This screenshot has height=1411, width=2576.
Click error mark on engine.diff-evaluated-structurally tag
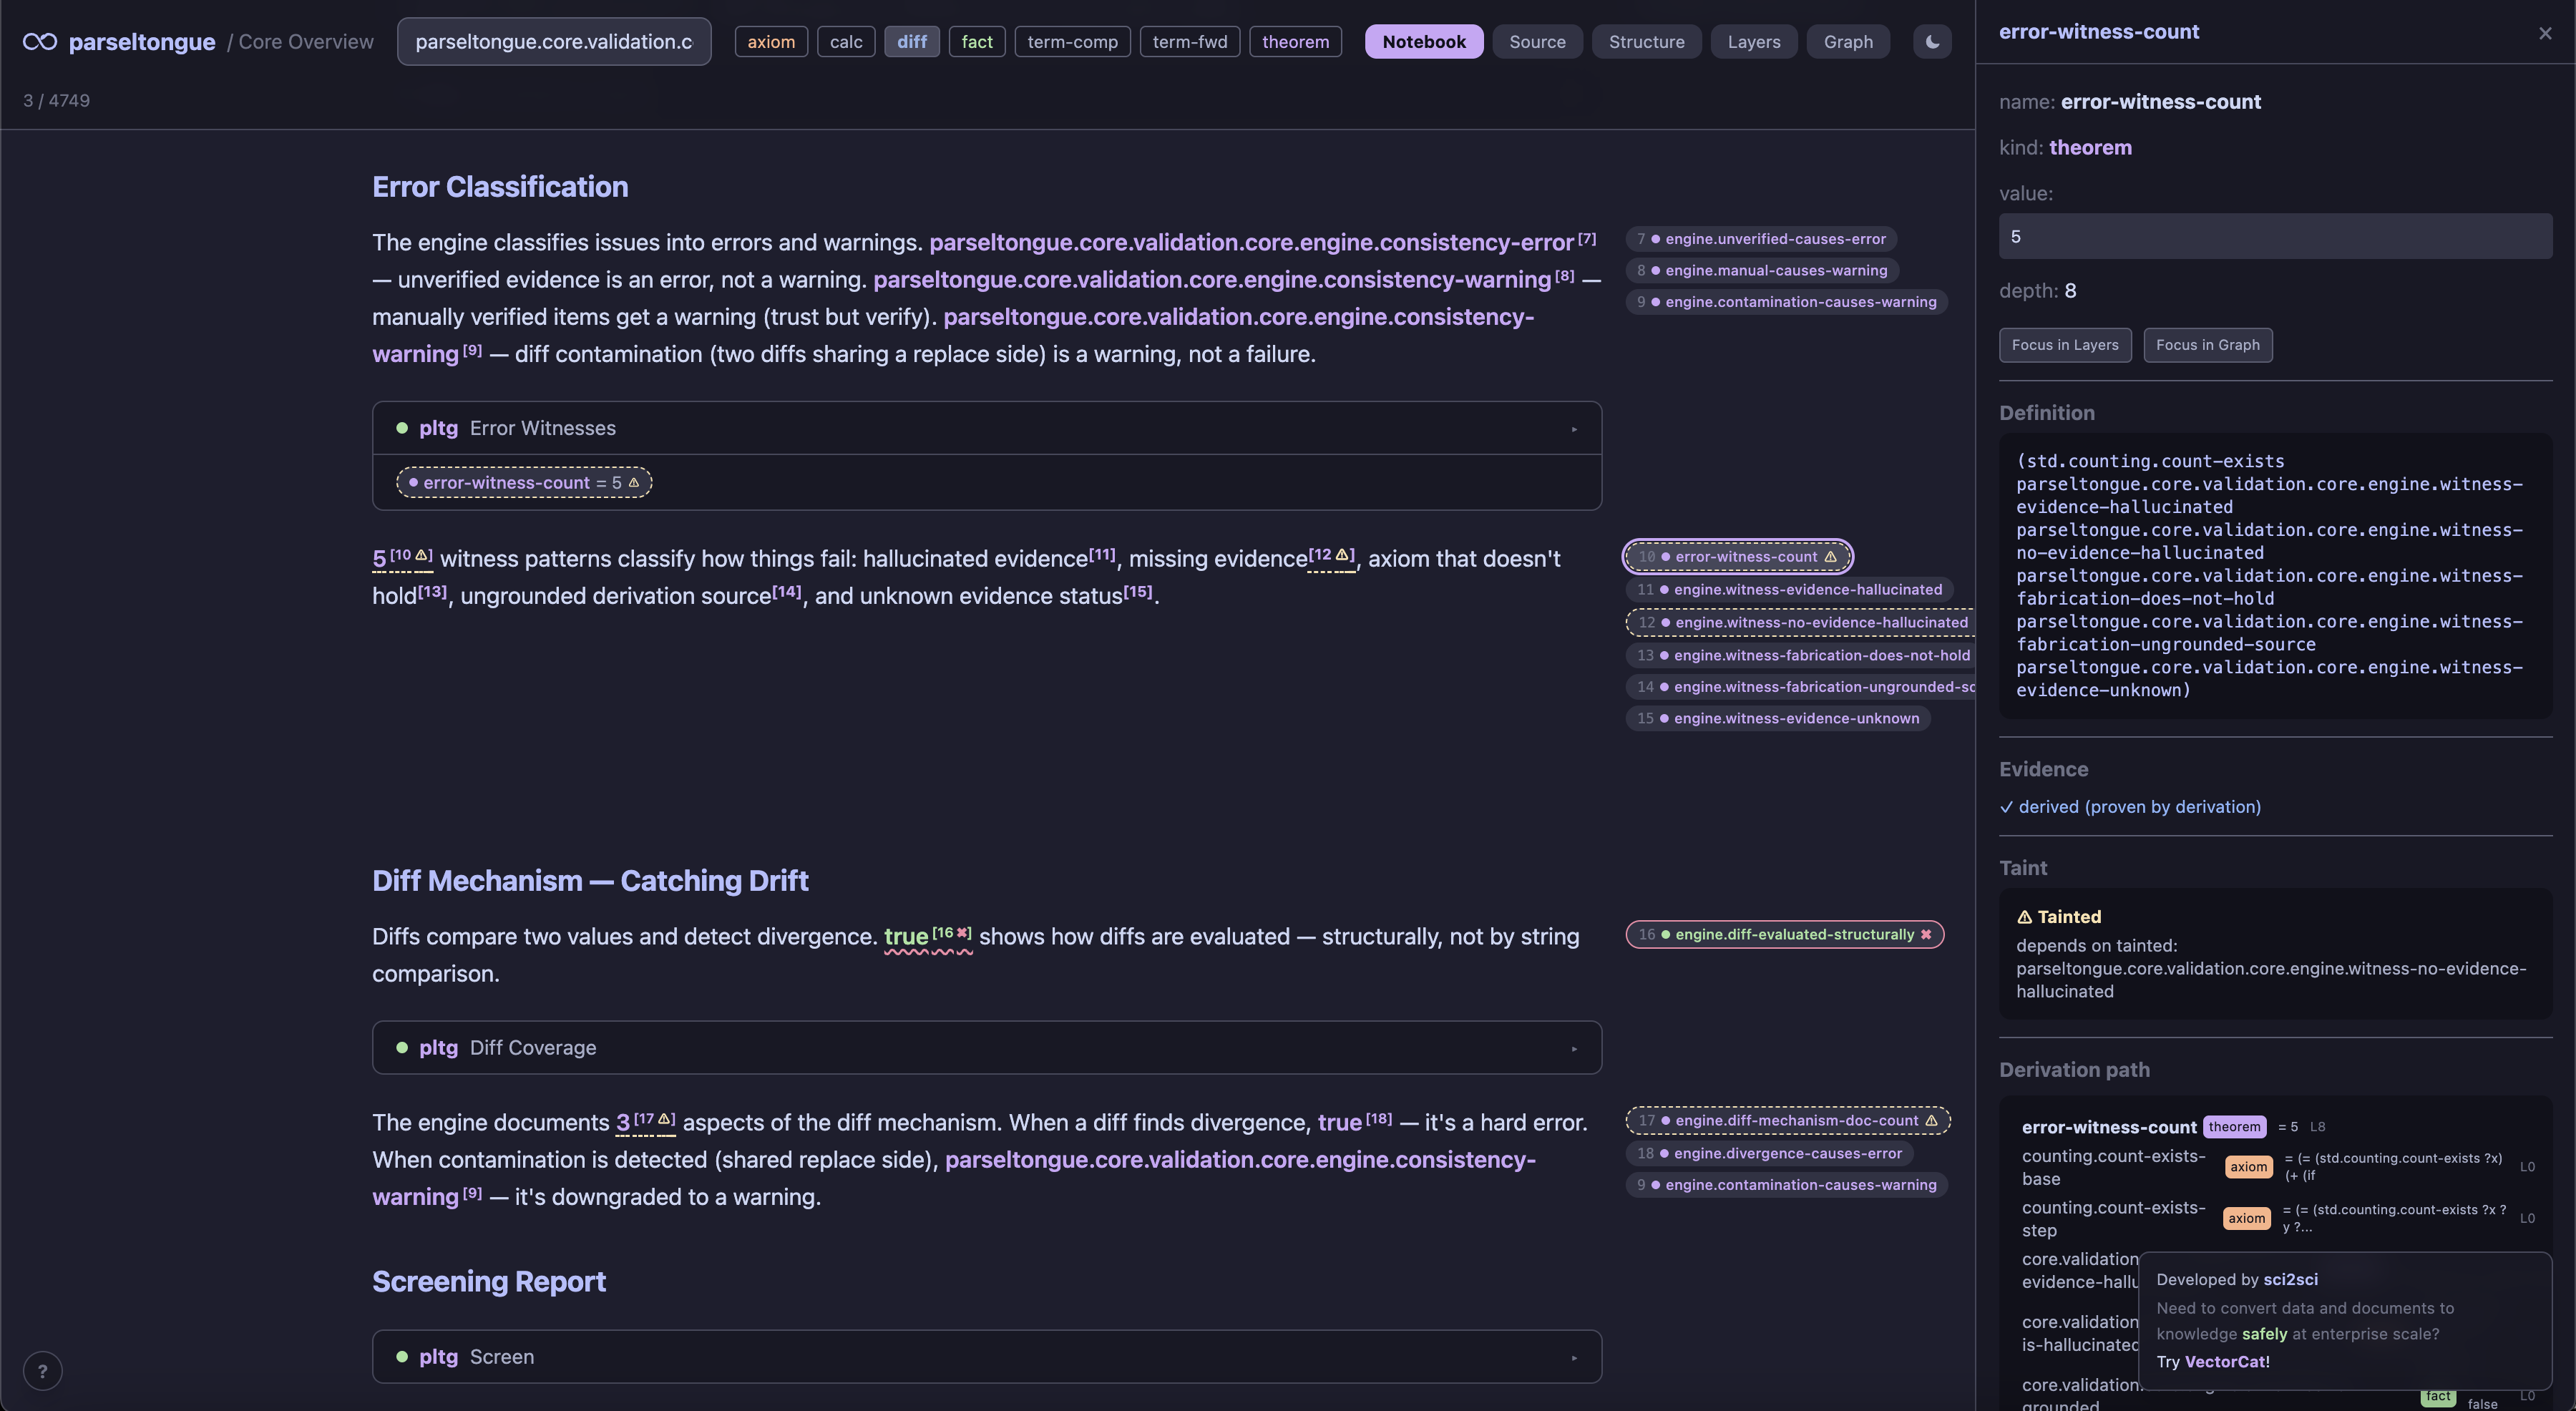pos(1926,935)
